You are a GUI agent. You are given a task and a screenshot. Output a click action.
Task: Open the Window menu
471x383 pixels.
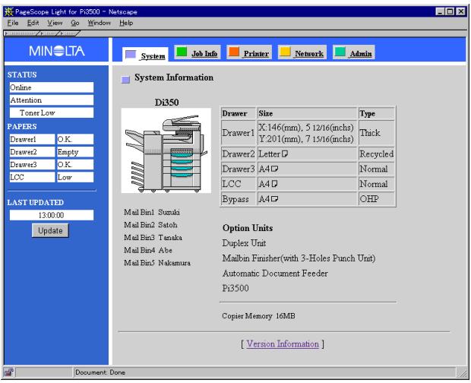point(99,23)
